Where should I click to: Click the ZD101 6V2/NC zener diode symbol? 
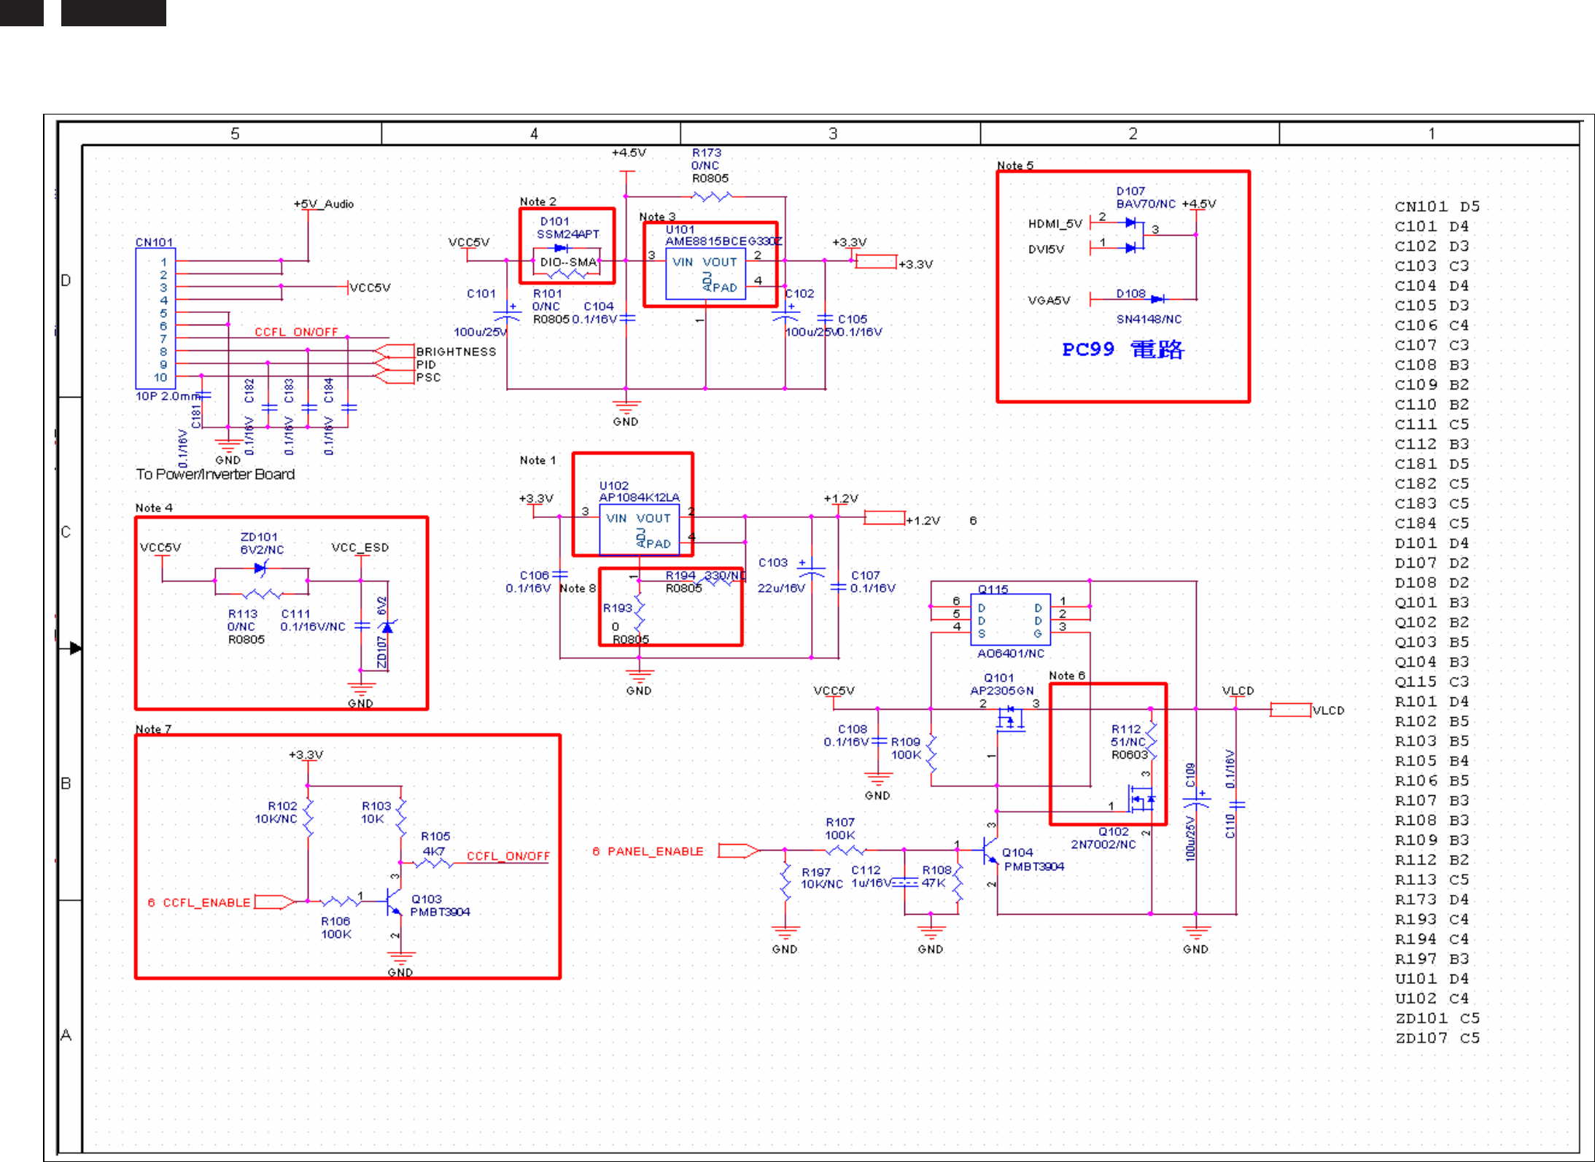(260, 568)
